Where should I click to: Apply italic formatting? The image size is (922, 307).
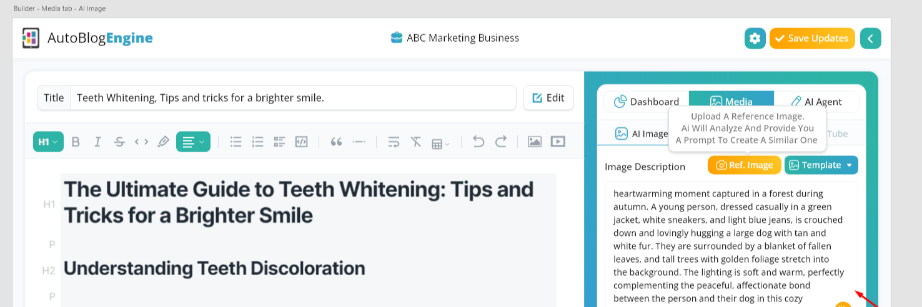click(97, 142)
